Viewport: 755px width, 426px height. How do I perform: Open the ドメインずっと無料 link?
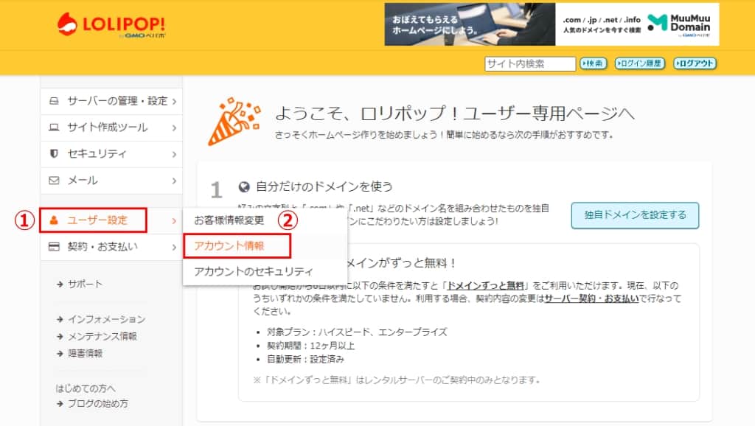[x=486, y=285]
